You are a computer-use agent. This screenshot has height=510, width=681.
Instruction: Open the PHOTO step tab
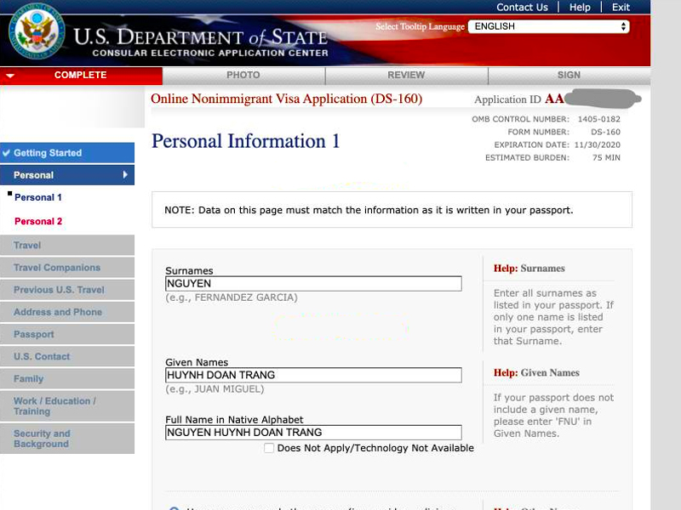[243, 75]
